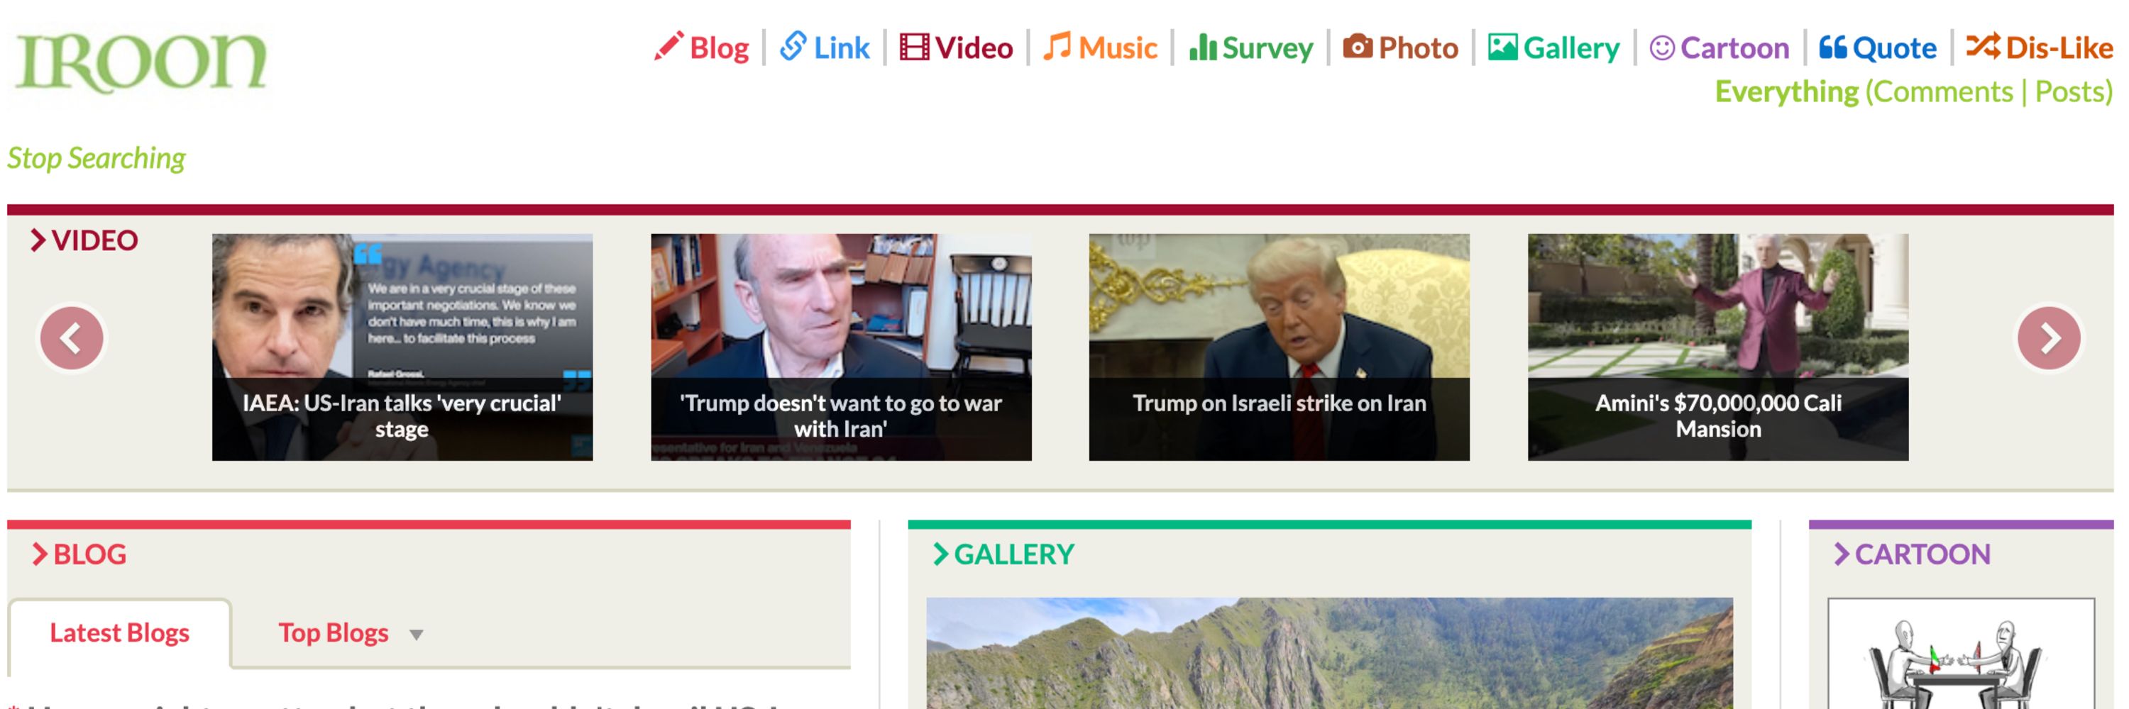
Task: Click the Video film-strip icon
Action: coord(913,47)
